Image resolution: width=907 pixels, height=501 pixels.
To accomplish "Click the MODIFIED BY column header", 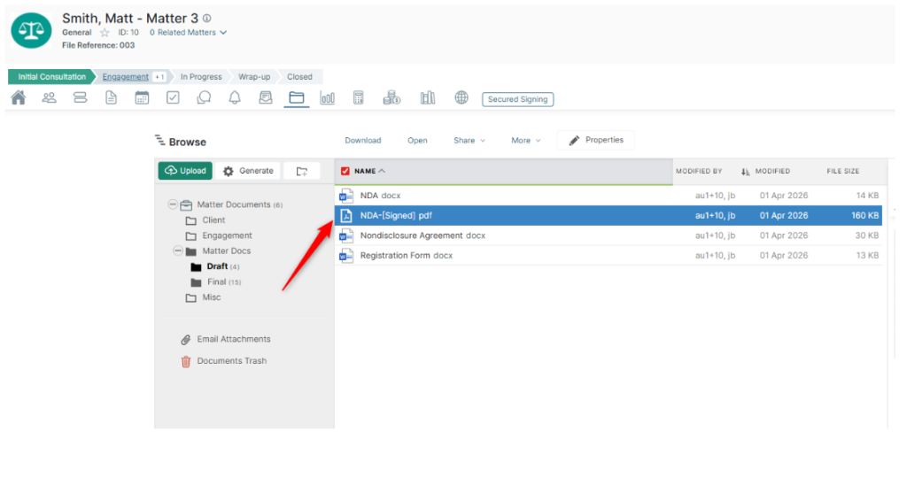I will point(699,171).
